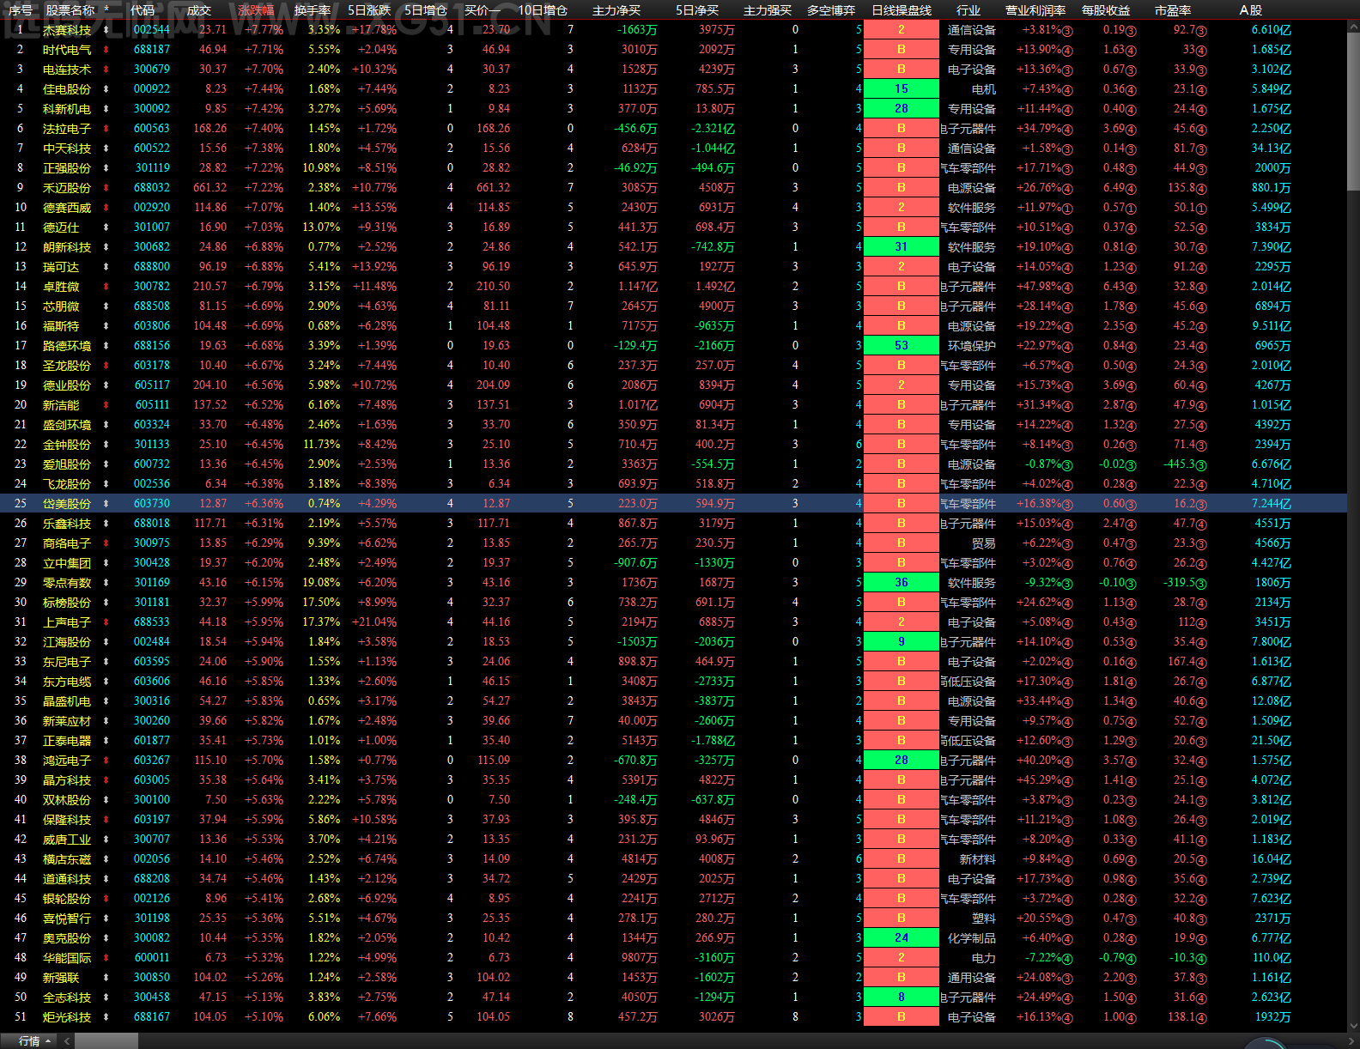Click the marker icon next to 保隆科技
This screenshot has width=1360, height=1049.
click(106, 820)
